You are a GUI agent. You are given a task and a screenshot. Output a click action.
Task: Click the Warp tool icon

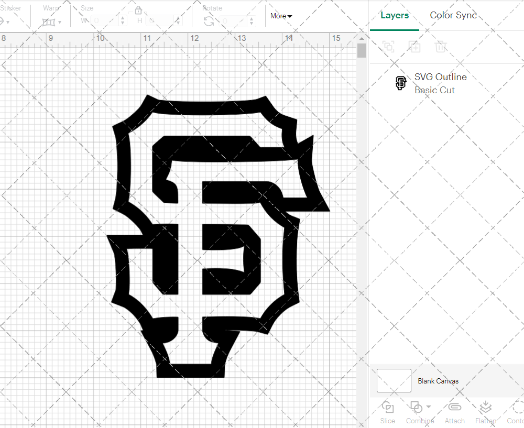(48, 23)
